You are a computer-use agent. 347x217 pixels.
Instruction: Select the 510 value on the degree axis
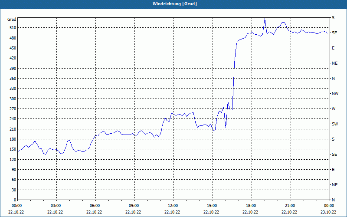click(x=13, y=28)
